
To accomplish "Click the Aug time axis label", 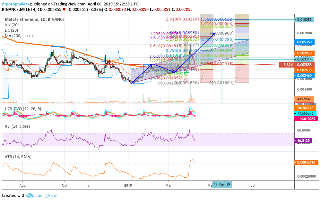I will pyautogui.click(x=22, y=185).
